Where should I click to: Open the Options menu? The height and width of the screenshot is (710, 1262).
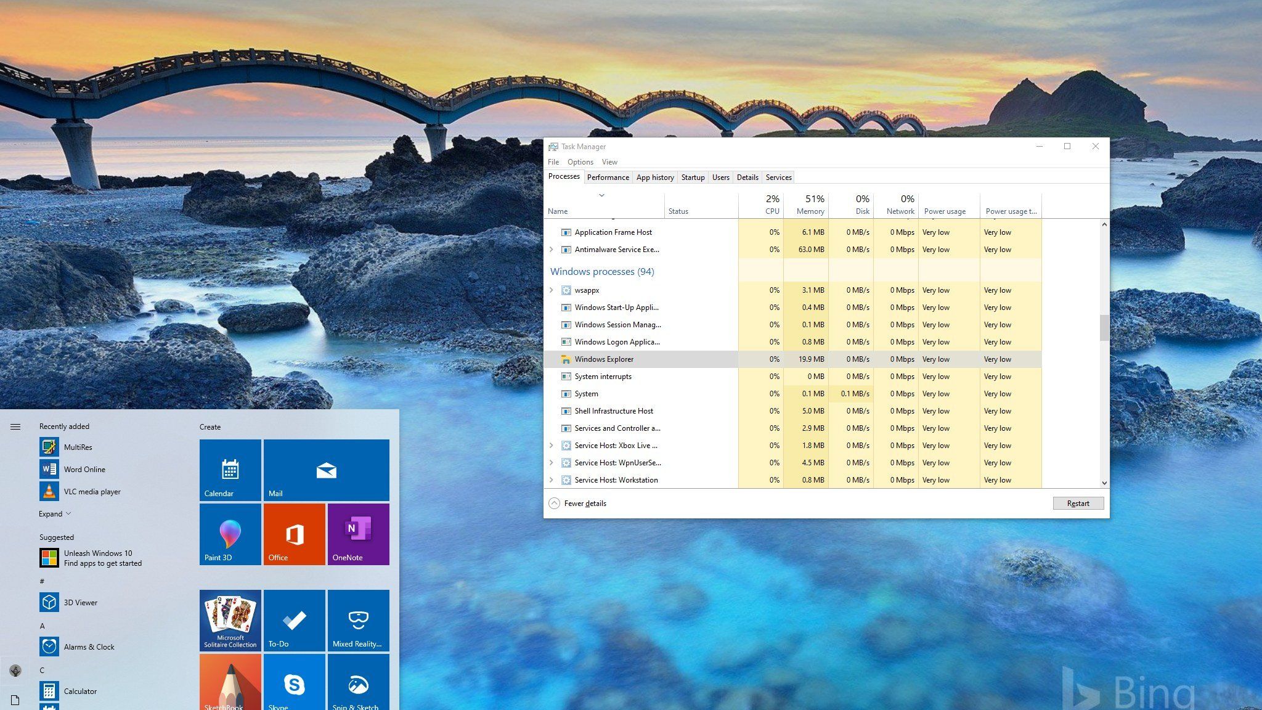pyautogui.click(x=580, y=162)
